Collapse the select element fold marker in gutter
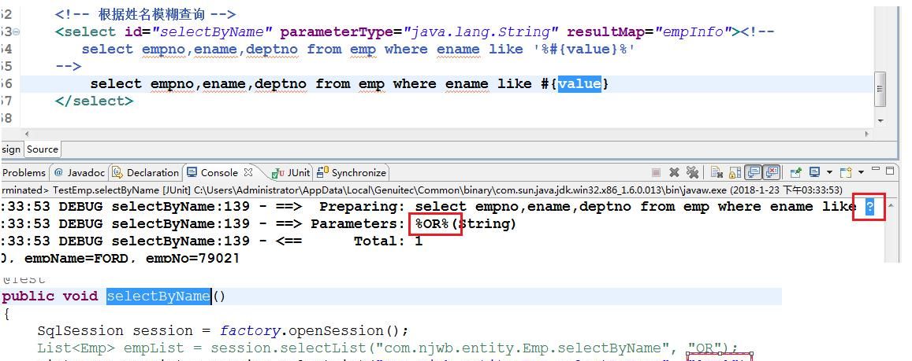912x361 pixels. click(17, 32)
